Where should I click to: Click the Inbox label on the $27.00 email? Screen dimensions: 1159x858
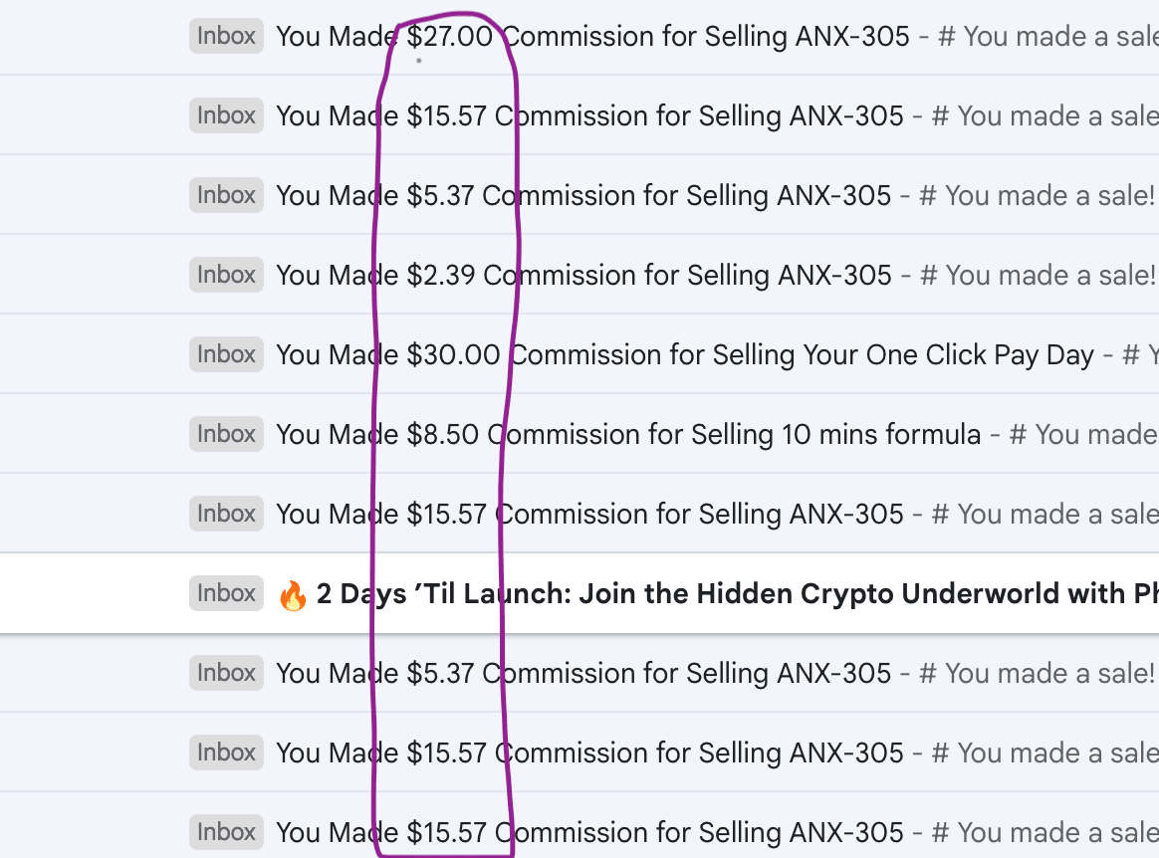[226, 37]
